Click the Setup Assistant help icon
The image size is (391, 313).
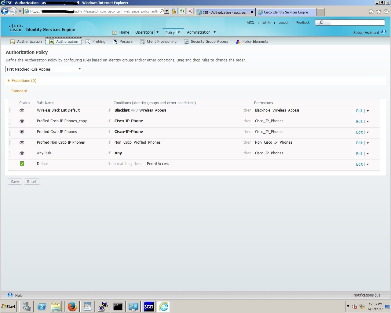click(x=384, y=32)
